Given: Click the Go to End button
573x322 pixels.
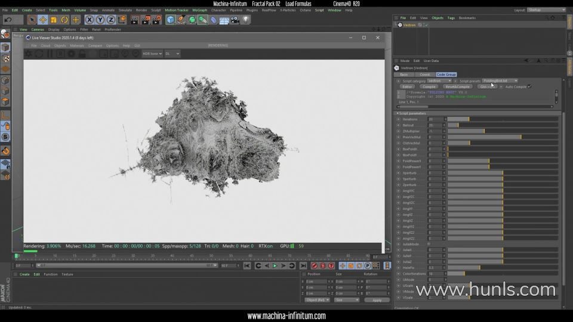Looking at the screenshot, I should pyautogui.click(x=303, y=265).
